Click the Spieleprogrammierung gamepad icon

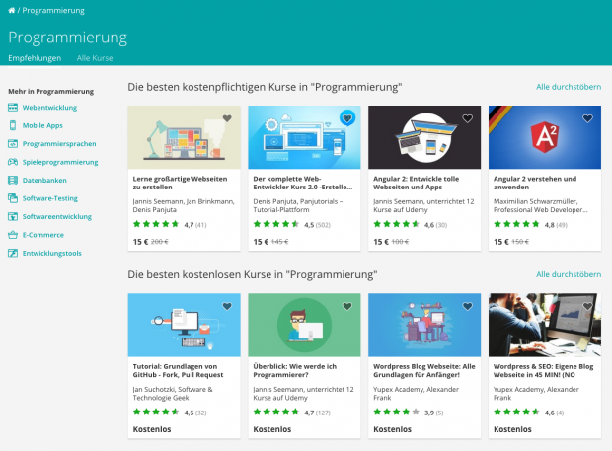click(x=13, y=162)
